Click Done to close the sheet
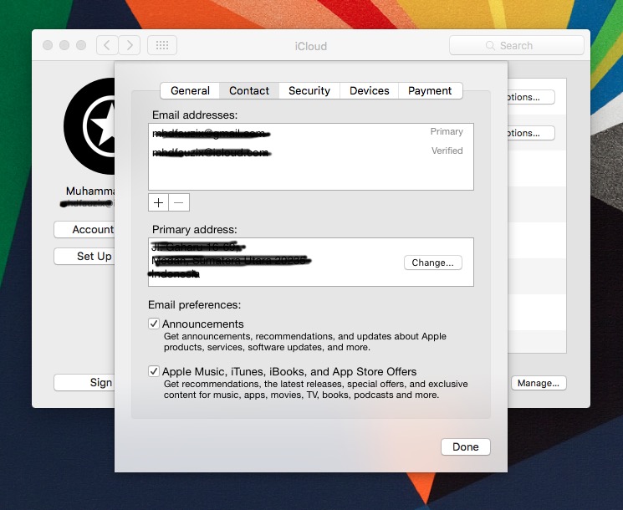623x510 pixels. [465, 446]
